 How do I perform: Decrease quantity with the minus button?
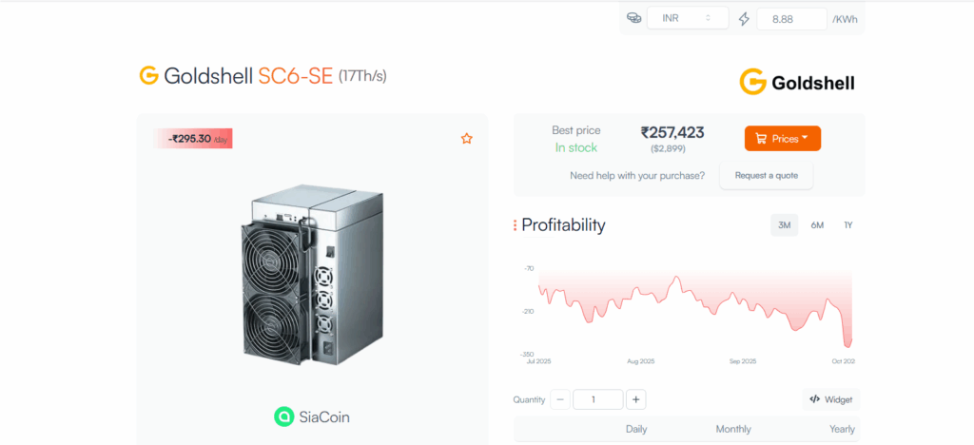coord(561,399)
